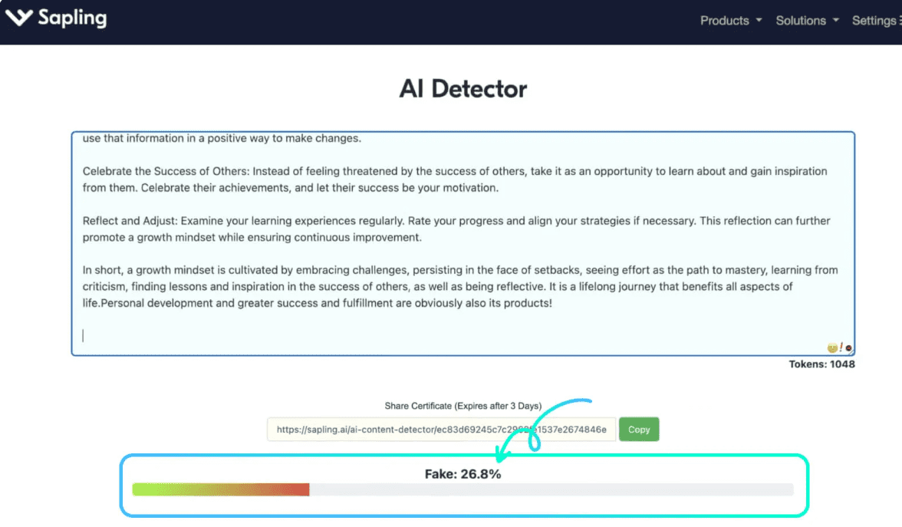Click the red exclamation mark icon
This screenshot has height=527, width=902.
[x=841, y=347]
